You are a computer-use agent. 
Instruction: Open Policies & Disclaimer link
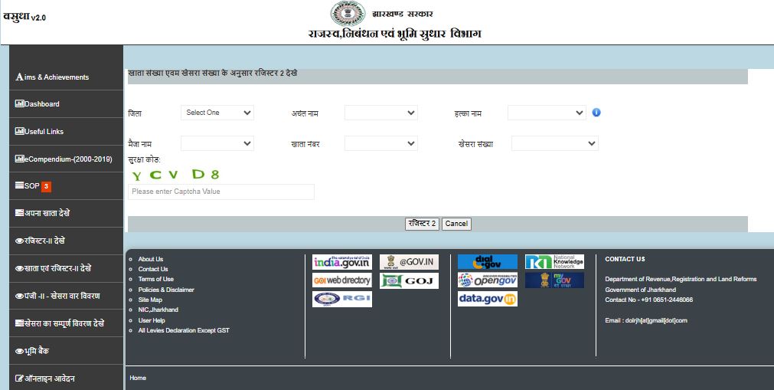click(x=166, y=290)
